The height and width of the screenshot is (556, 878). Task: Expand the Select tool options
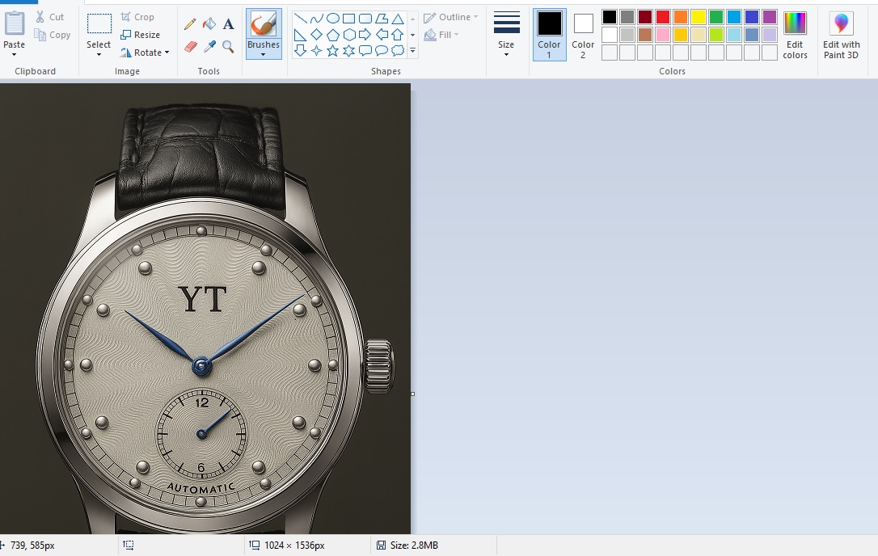click(99, 55)
